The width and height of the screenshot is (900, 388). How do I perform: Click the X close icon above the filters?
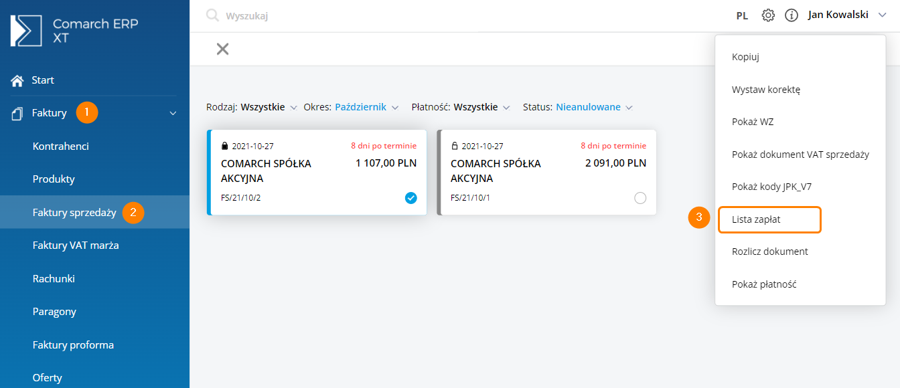[222, 49]
